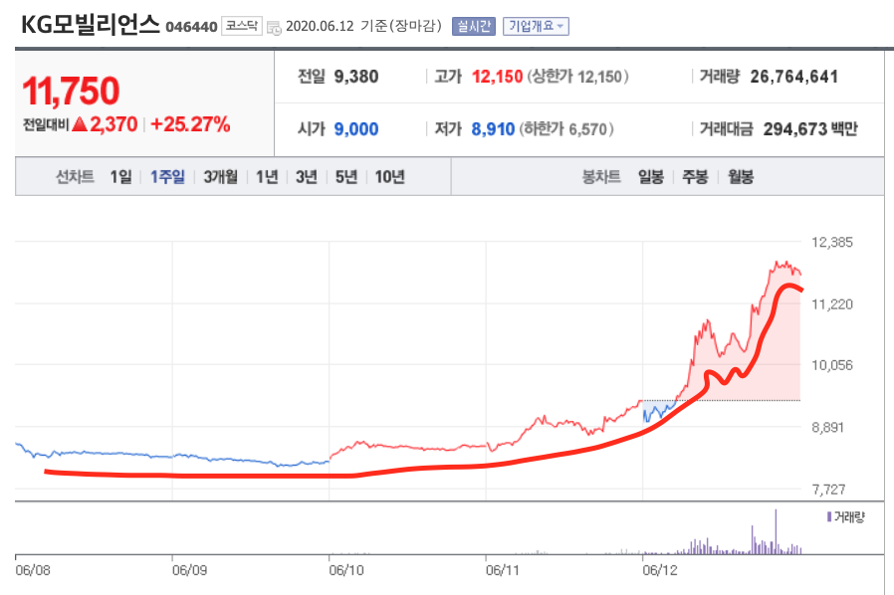894x595 pixels.
Task: Click the opening price 9,000
Action: point(356,129)
